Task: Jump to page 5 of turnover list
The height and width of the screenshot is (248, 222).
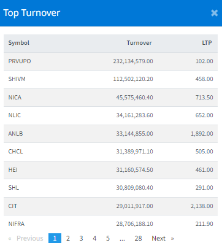Action: pos(108,238)
